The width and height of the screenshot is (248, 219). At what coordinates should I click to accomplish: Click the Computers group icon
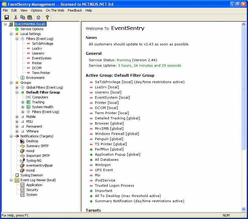click(x=28, y=97)
